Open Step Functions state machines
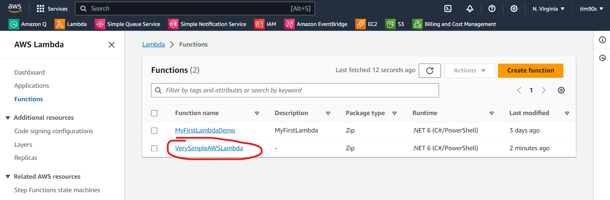 click(x=57, y=190)
